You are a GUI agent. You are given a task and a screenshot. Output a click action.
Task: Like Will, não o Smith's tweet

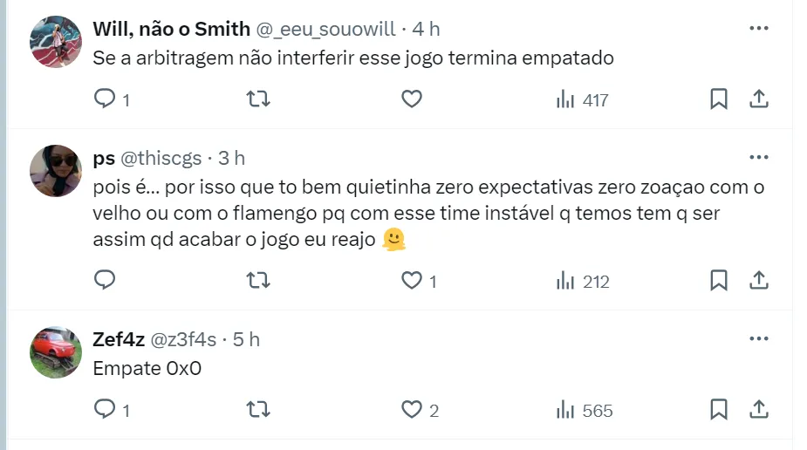412,99
